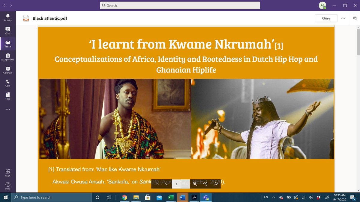Open Files in the sidebar

tap(8, 96)
